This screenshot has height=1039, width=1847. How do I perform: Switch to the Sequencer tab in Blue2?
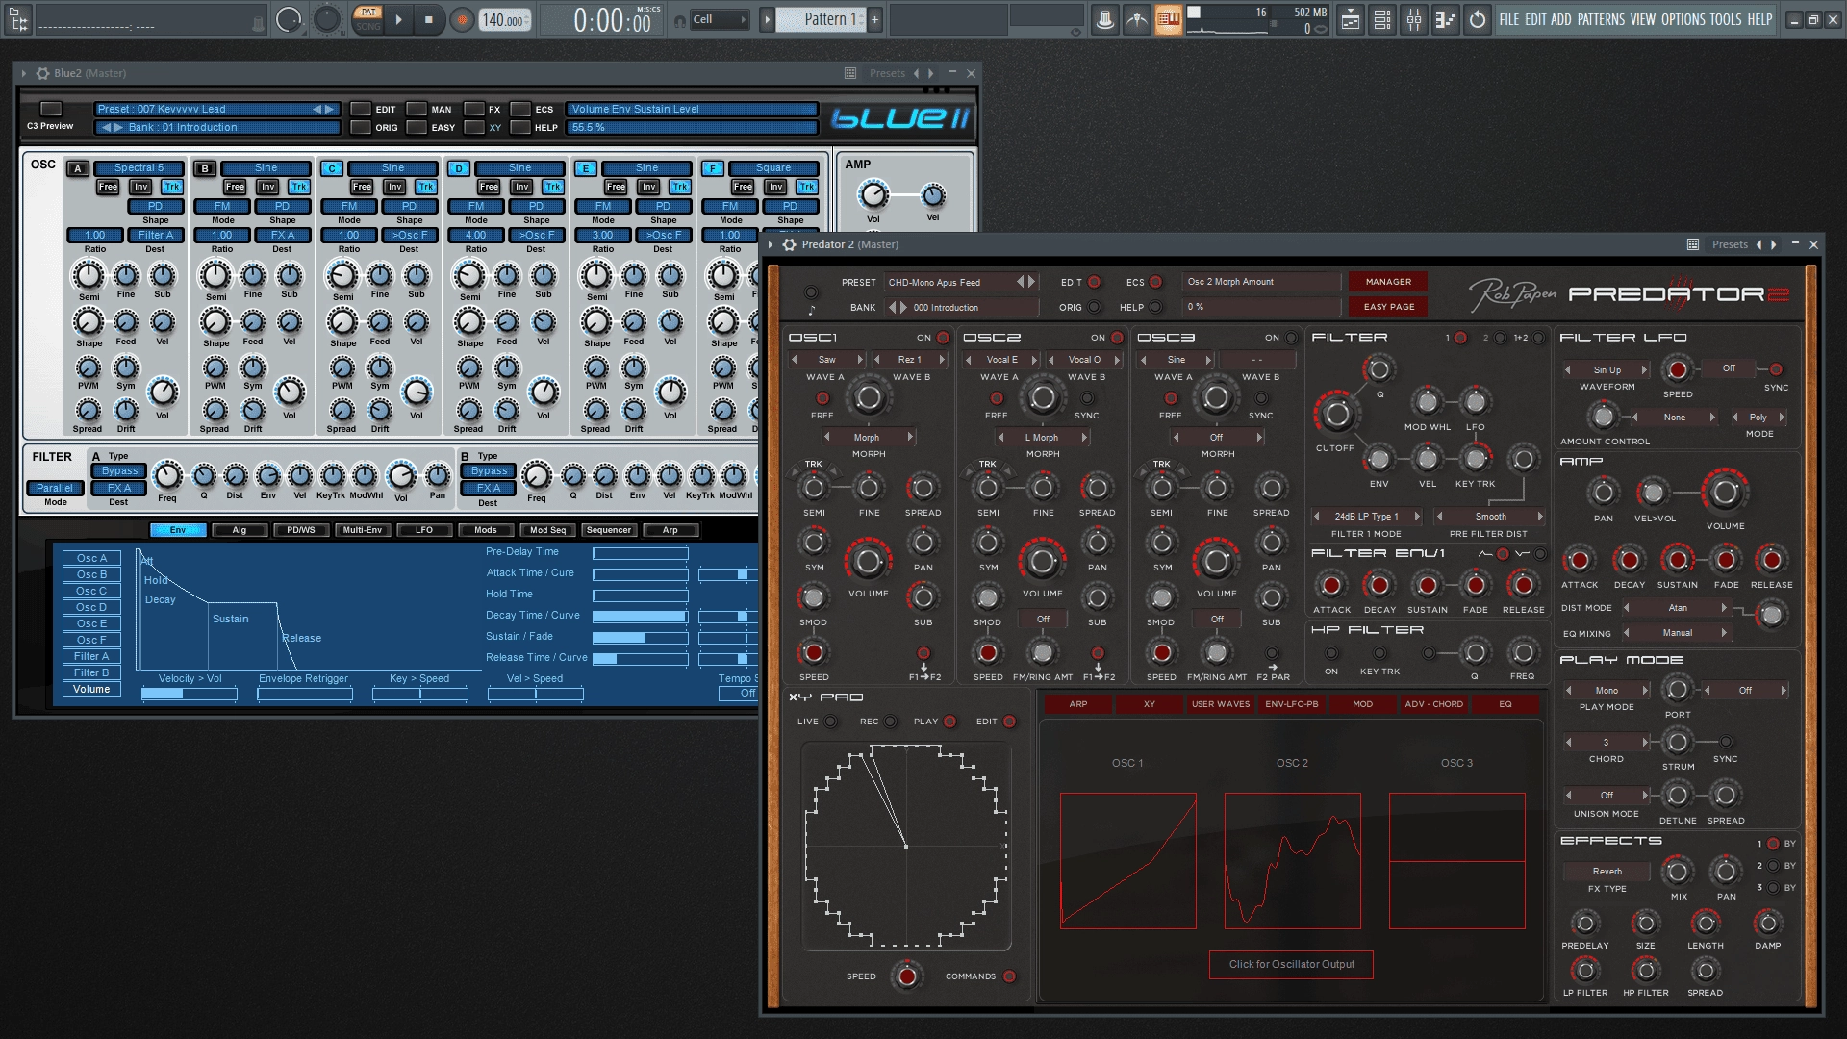point(609,530)
